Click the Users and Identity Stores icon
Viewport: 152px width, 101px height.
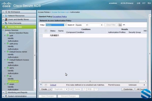[6, 19]
